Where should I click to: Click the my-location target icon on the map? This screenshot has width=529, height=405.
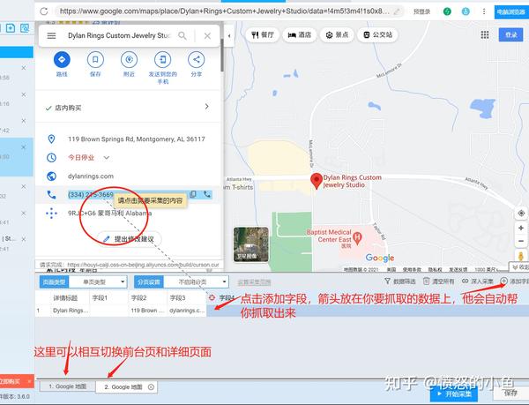[521, 214]
